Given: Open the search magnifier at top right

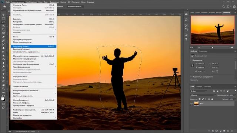Looking at the screenshot, I should [224, 7].
